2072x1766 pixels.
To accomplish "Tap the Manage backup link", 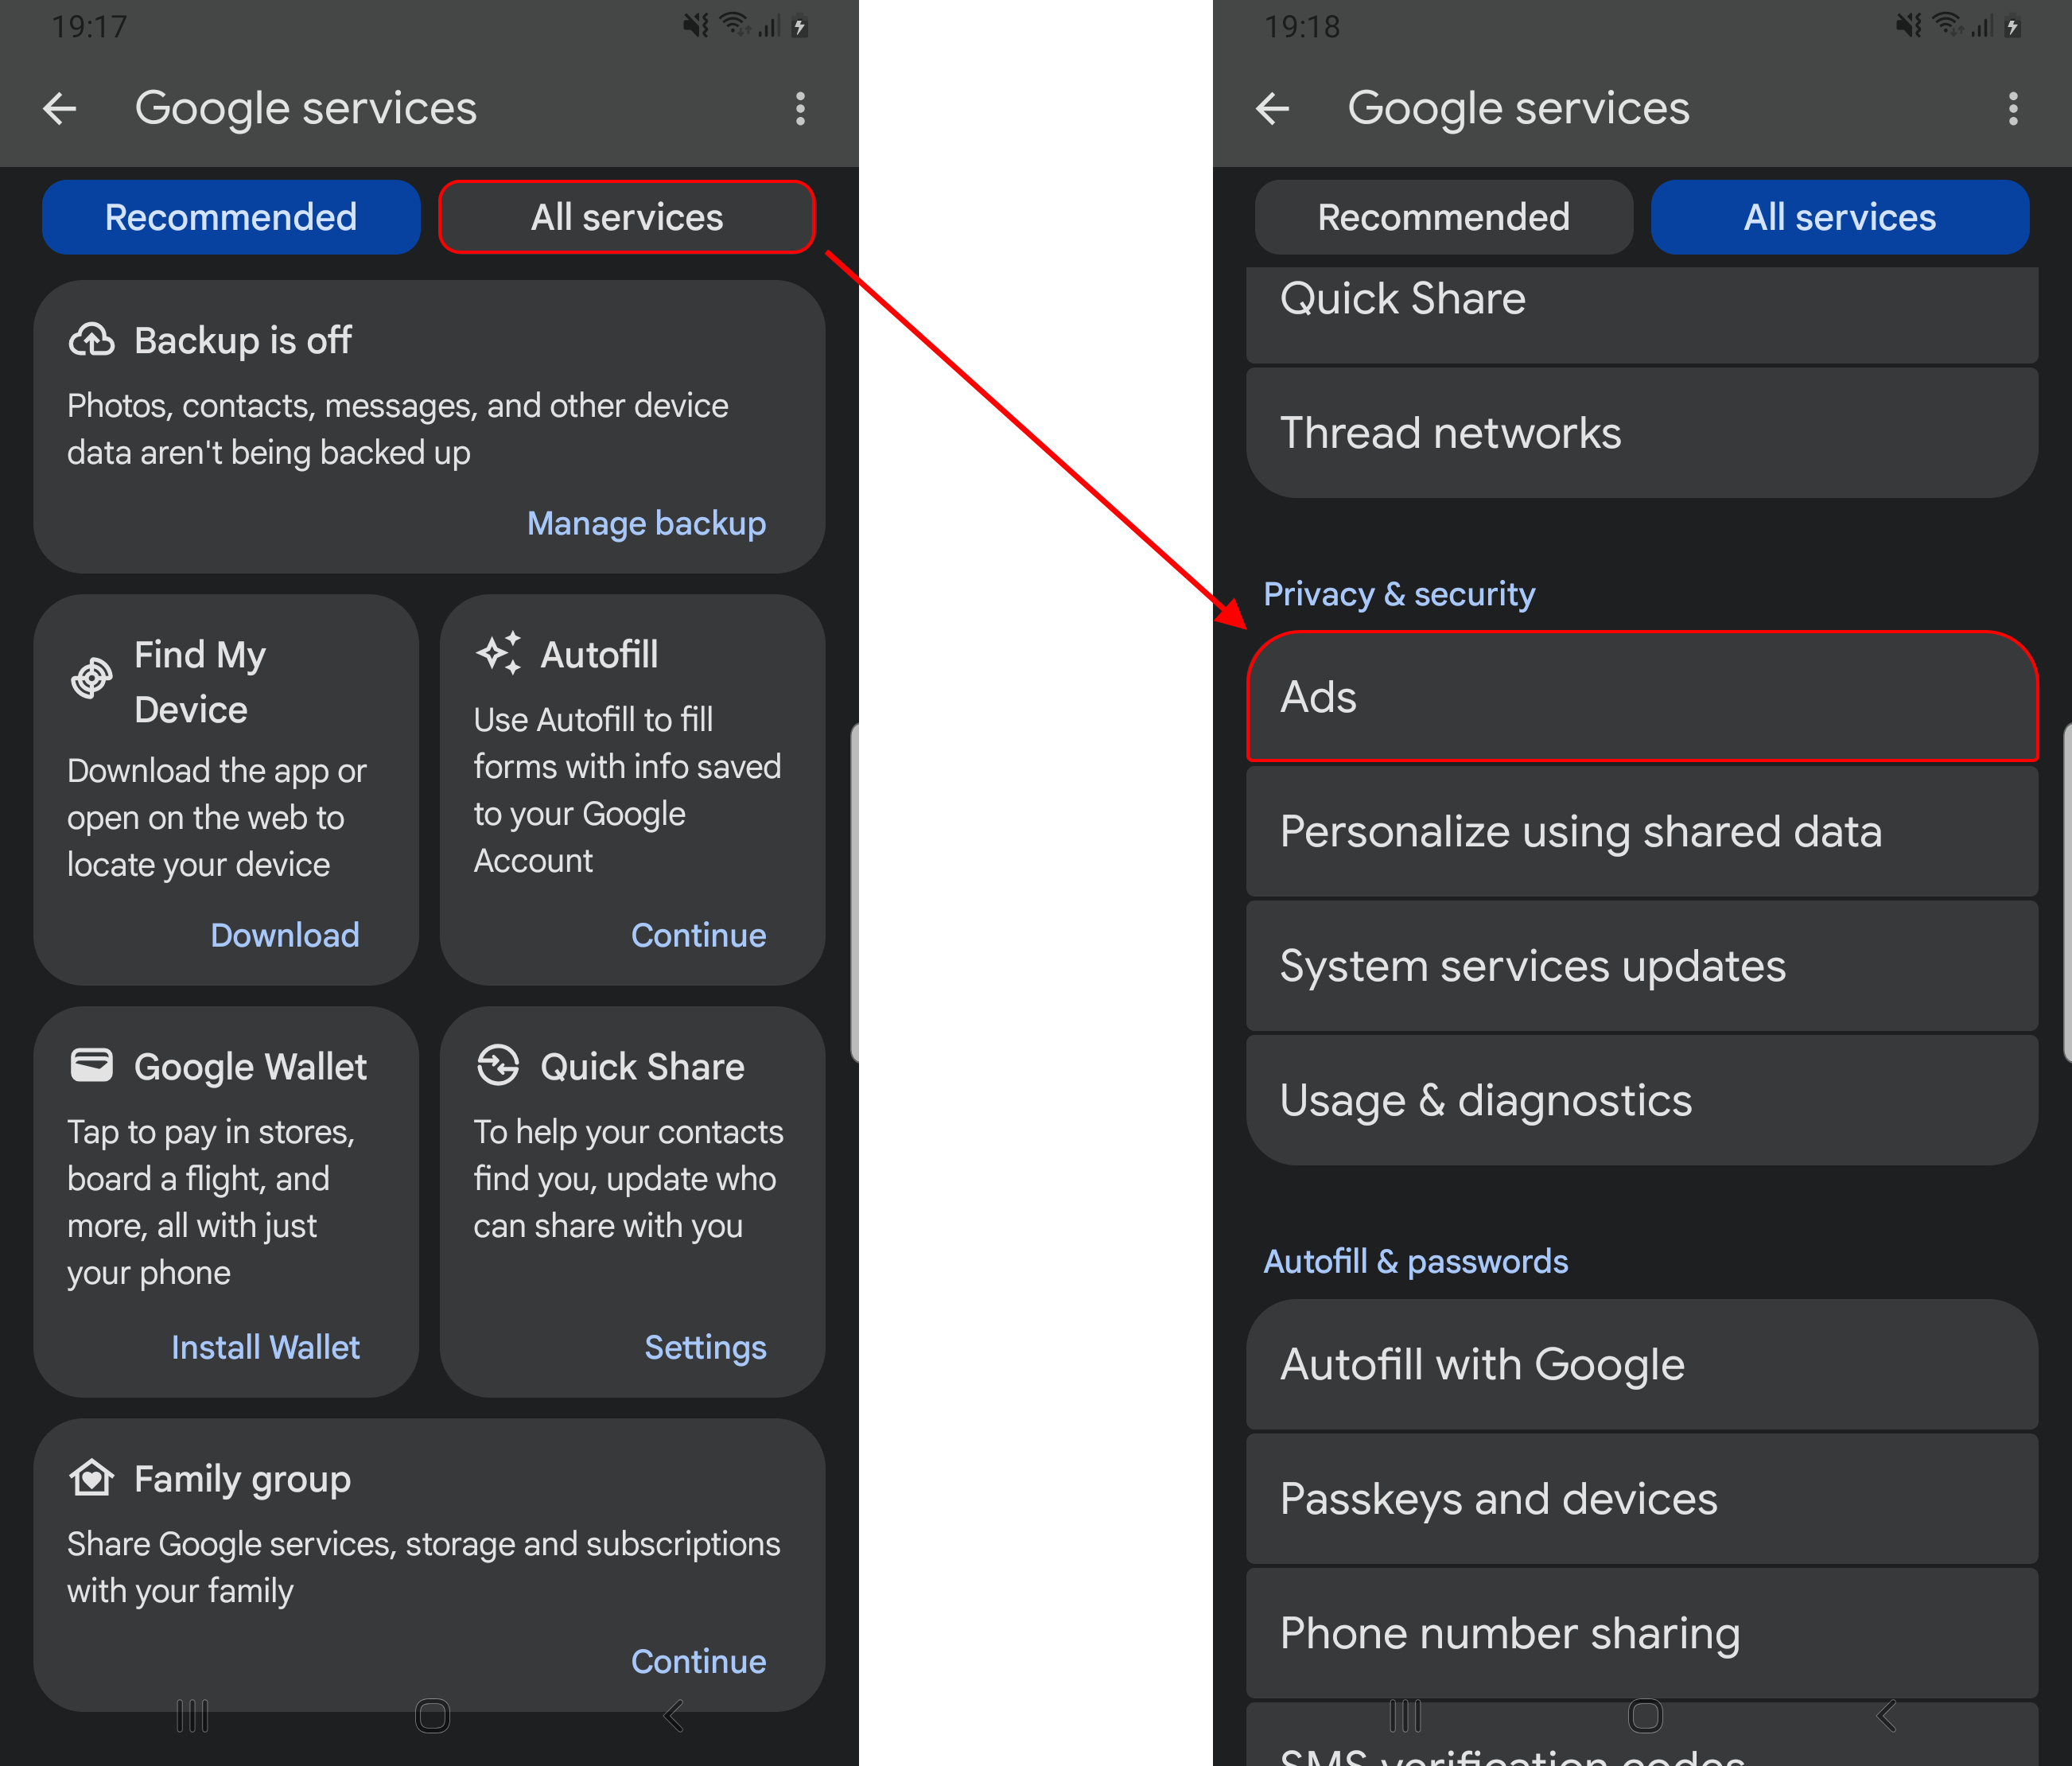I will click(x=646, y=523).
